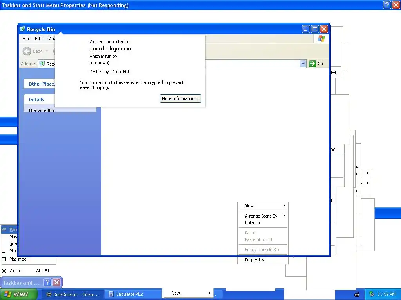Choose the Minimize entry in the system menu
The image size is (401, 300).
pyautogui.click(x=9, y=251)
